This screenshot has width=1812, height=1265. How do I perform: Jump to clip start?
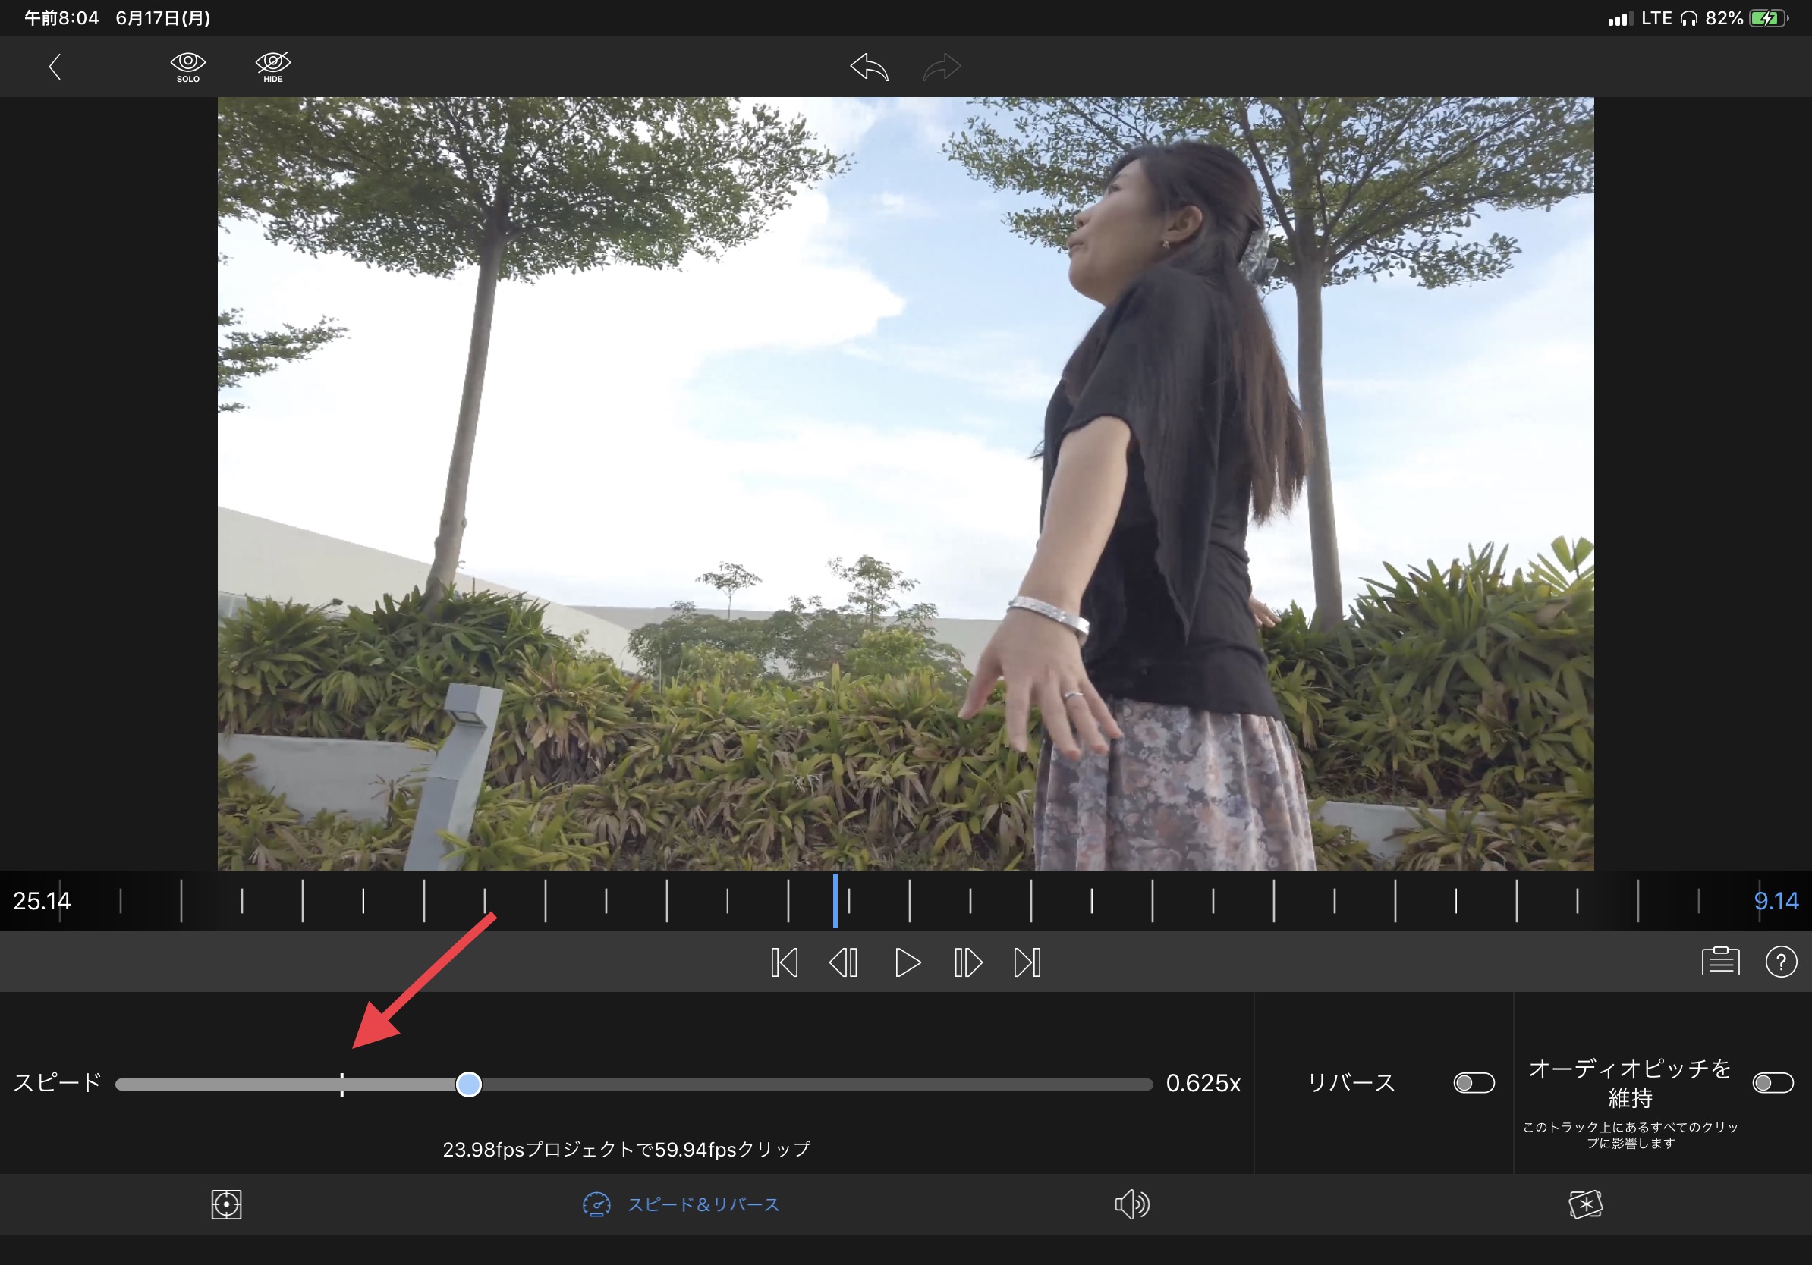coord(784,962)
